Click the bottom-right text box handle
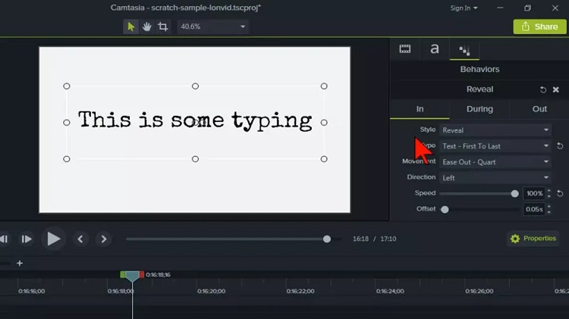The height and width of the screenshot is (319, 569). click(x=324, y=159)
